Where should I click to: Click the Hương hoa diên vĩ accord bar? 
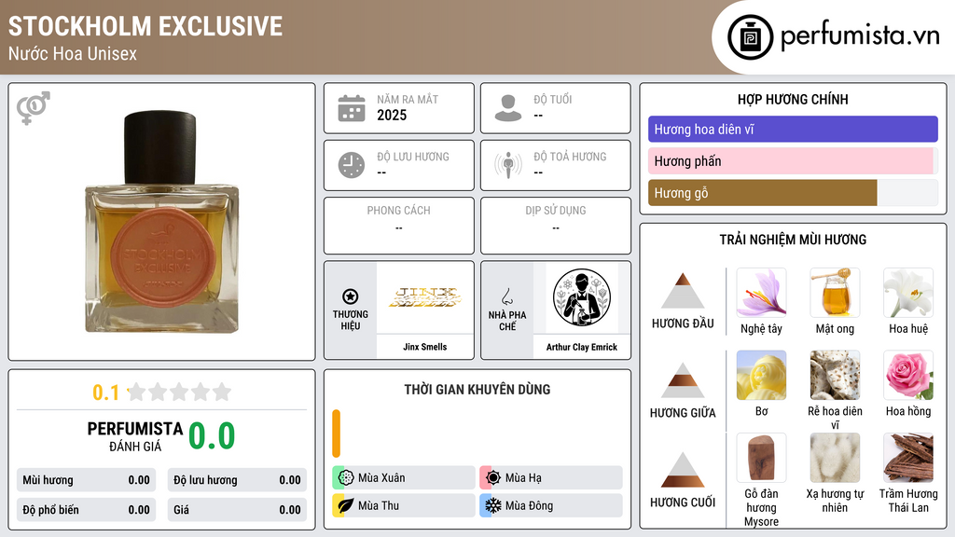[x=793, y=129]
